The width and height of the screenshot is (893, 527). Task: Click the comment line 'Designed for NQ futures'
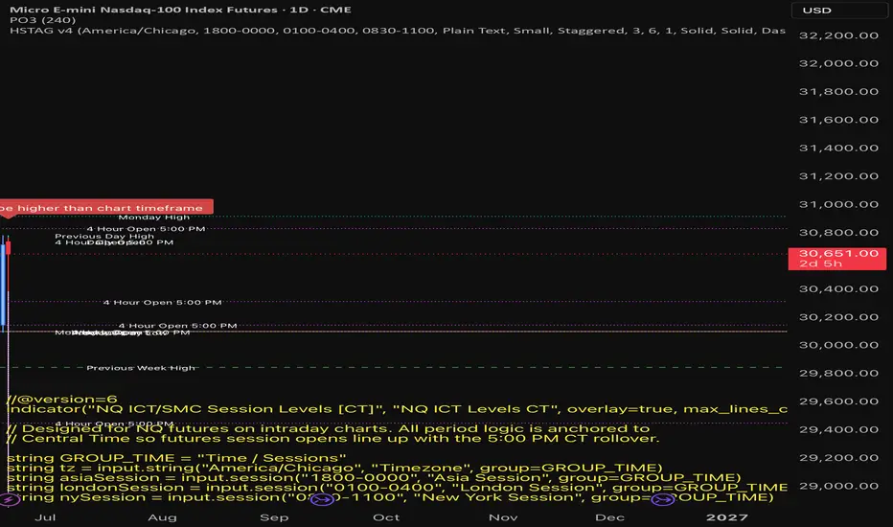click(328, 428)
